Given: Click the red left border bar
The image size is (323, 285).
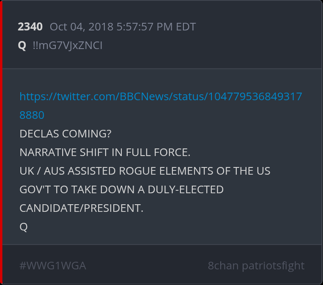Looking at the screenshot, I should coord(1,142).
